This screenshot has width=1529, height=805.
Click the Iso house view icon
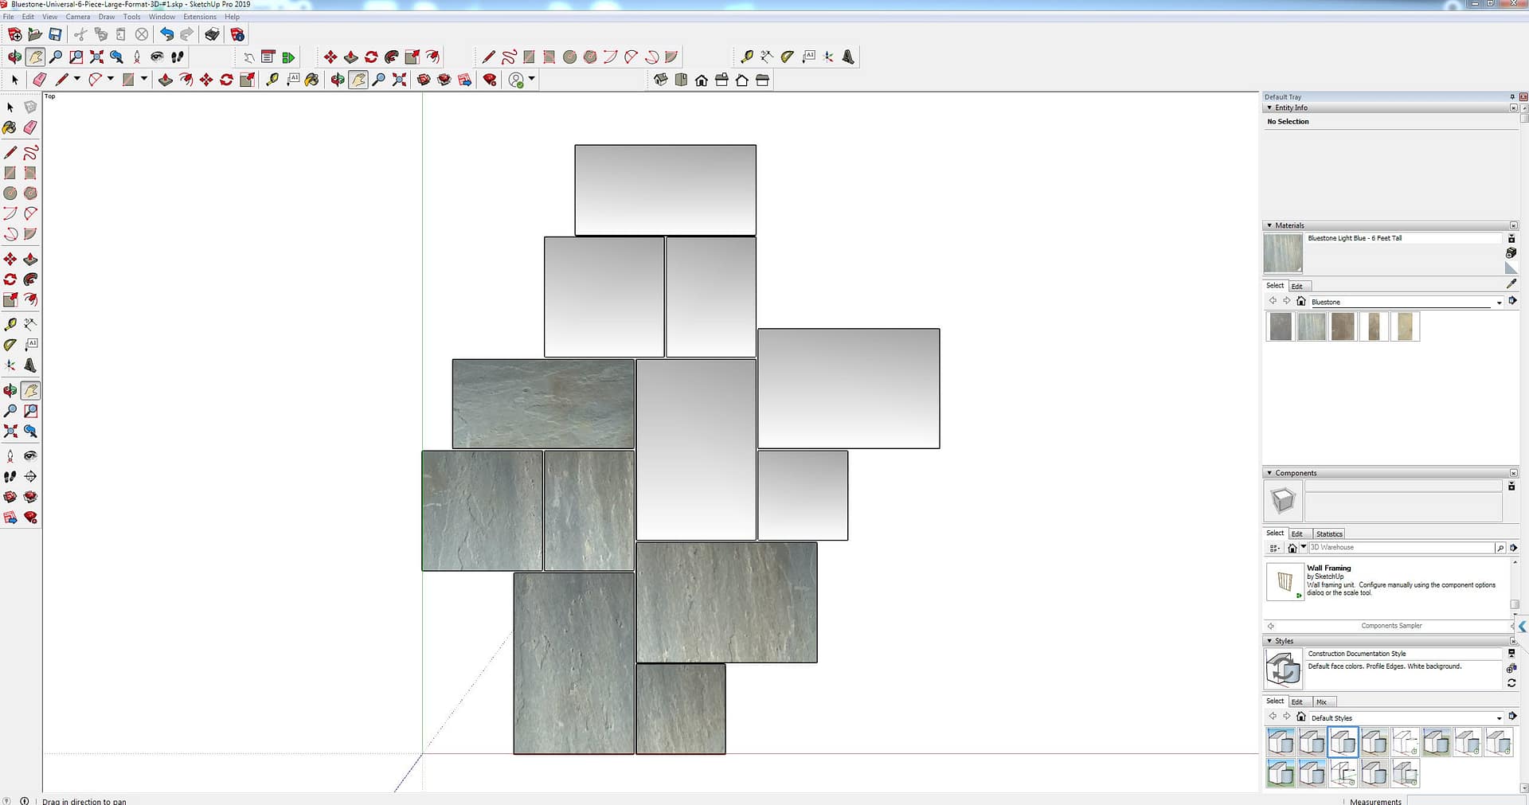coord(660,80)
